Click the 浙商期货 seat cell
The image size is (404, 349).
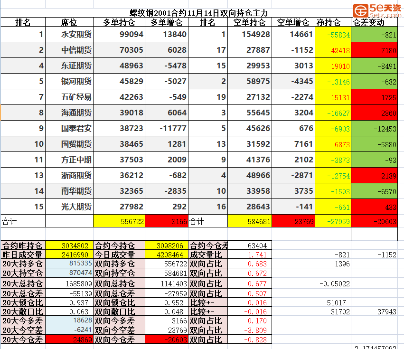coord(69,175)
